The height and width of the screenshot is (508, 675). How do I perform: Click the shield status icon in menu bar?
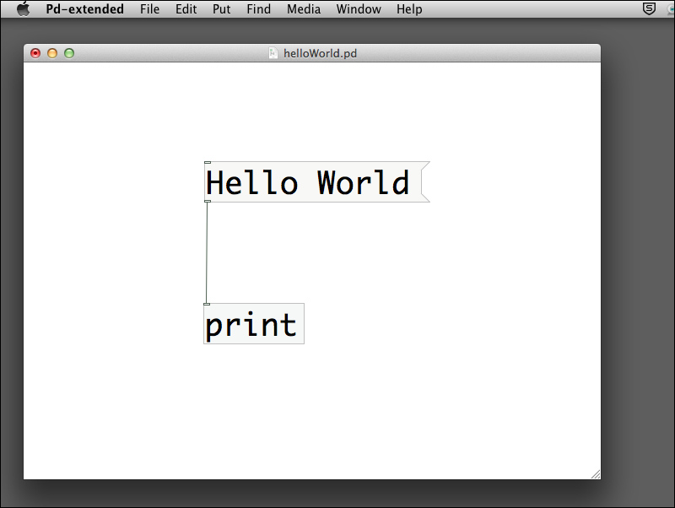649,8
